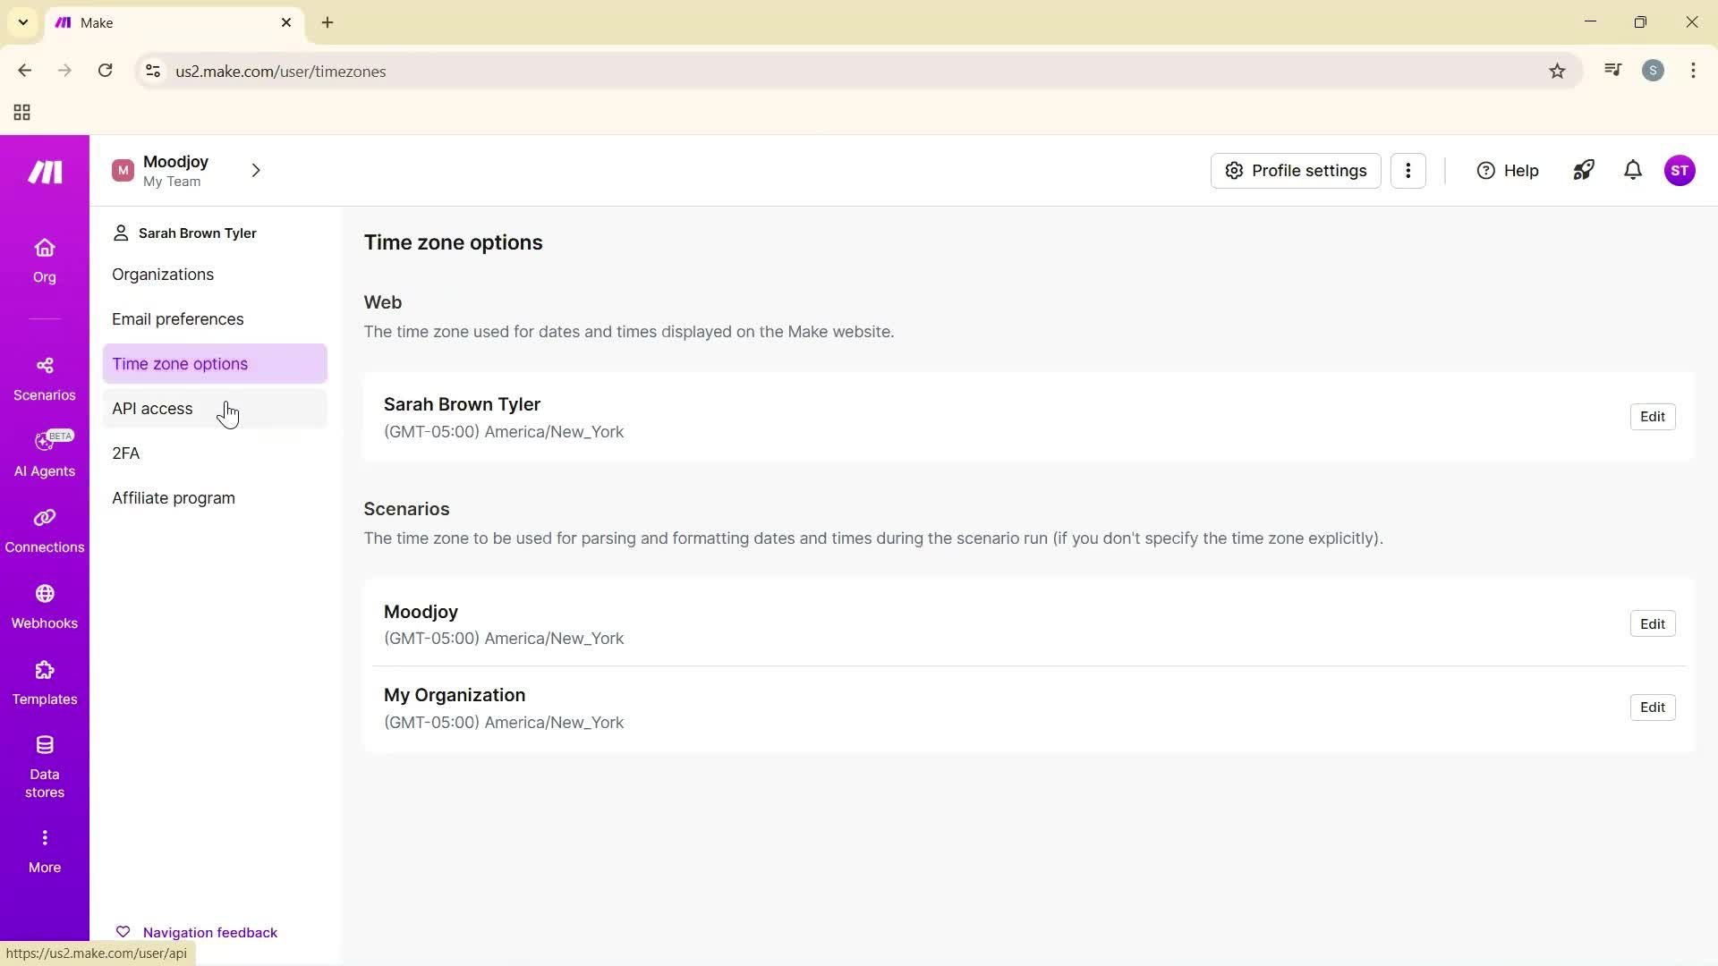Screen dimensions: 1718x966
Task: Select the Scenarios icon in the sidebar
Action: (x=44, y=377)
